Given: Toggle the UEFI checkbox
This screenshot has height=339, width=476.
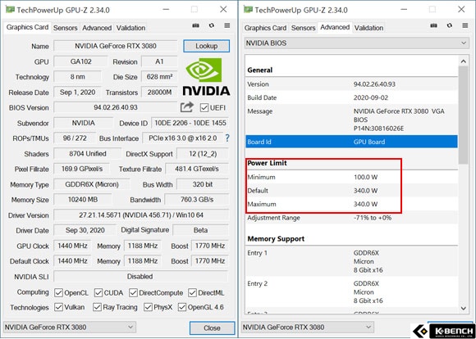Looking at the screenshot, I should tap(204, 108).
